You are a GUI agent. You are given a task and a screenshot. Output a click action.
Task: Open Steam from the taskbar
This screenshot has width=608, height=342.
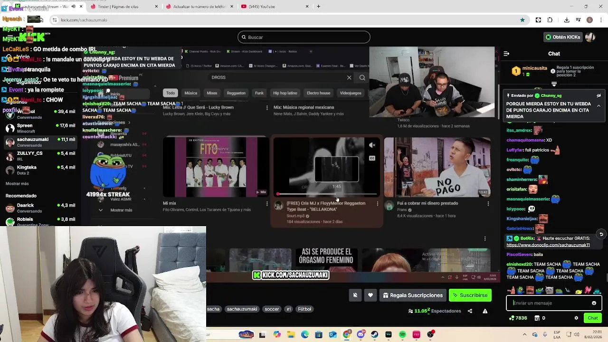[375, 334]
